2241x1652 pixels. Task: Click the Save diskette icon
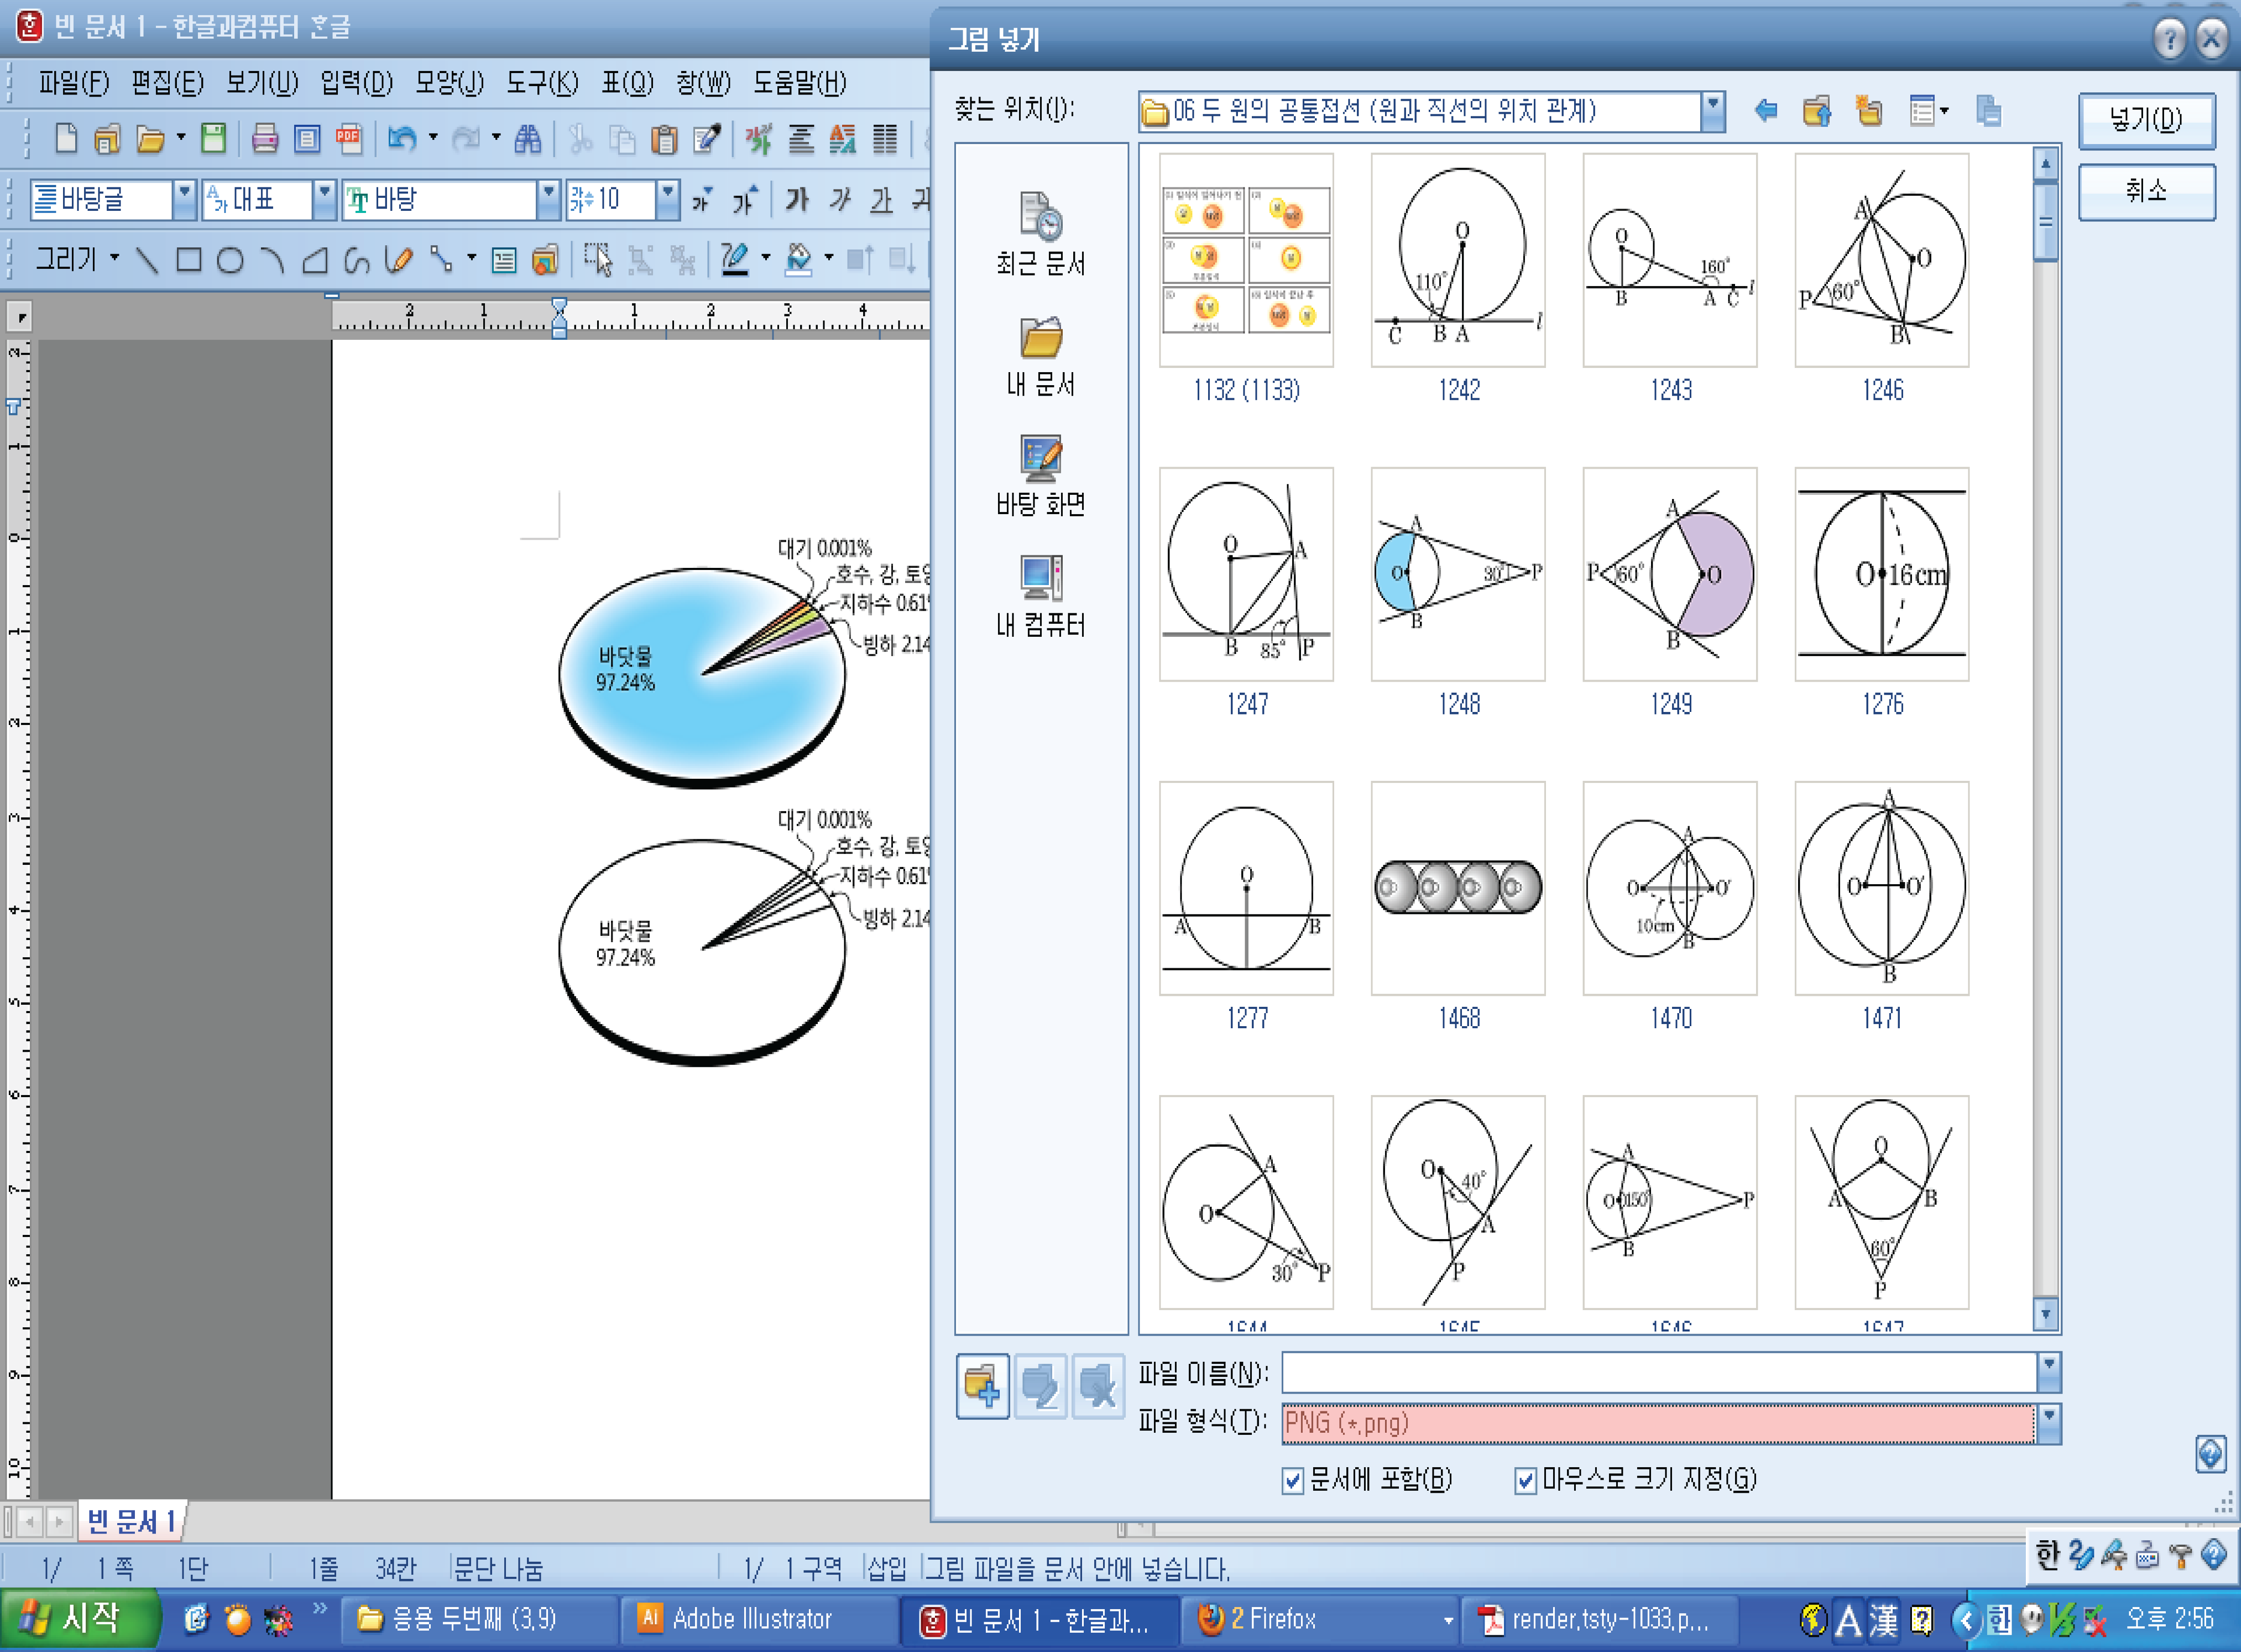pyautogui.click(x=213, y=139)
